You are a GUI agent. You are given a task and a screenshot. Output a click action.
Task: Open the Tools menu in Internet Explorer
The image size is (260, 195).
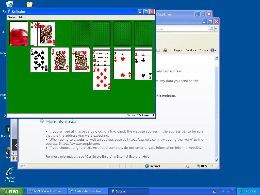tap(204, 50)
